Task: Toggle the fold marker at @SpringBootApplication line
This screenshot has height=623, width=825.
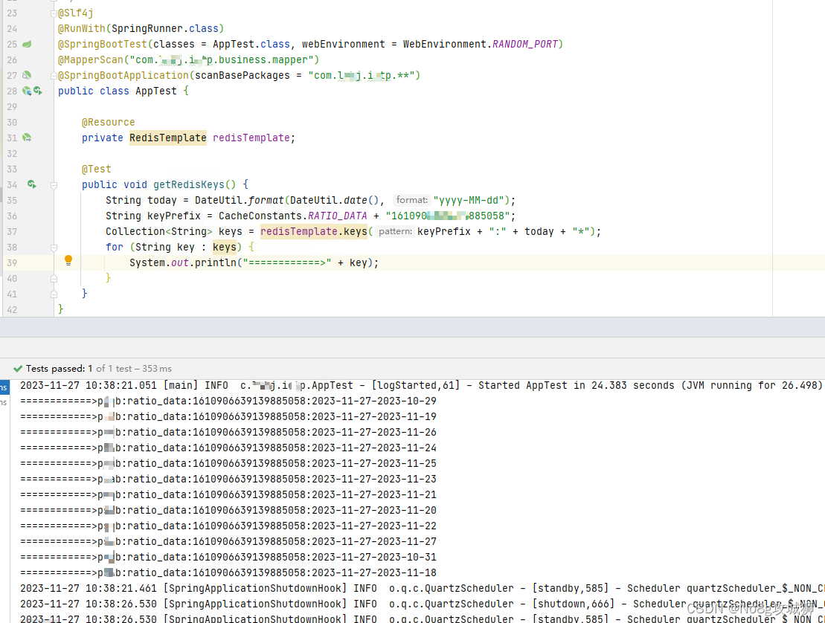Action: [x=54, y=76]
